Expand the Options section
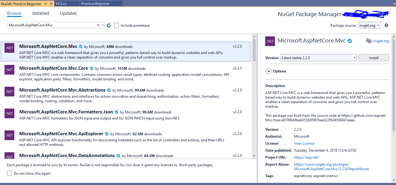The height and width of the screenshot is (185, 396). pyautogui.click(x=269, y=71)
